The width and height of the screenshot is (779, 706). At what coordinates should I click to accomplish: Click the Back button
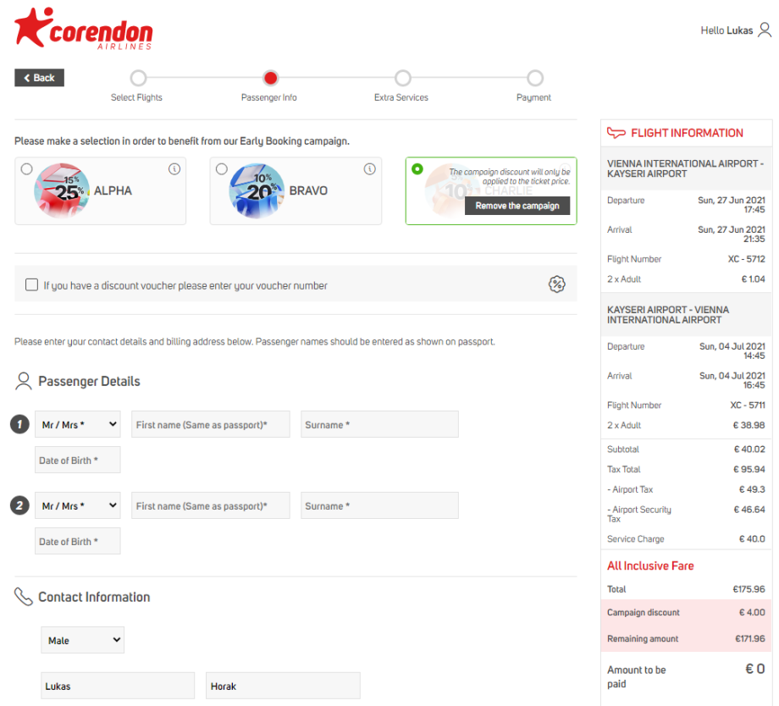pos(39,78)
